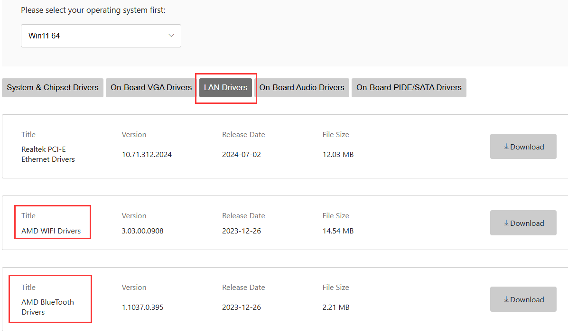Screen dimensions: 568x335
Task: Select the version number 10.71.312.2024
Action: (147, 155)
